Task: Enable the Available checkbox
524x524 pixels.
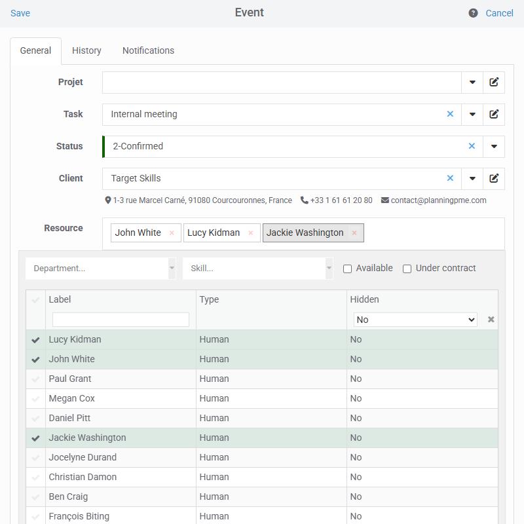Action: coord(347,269)
